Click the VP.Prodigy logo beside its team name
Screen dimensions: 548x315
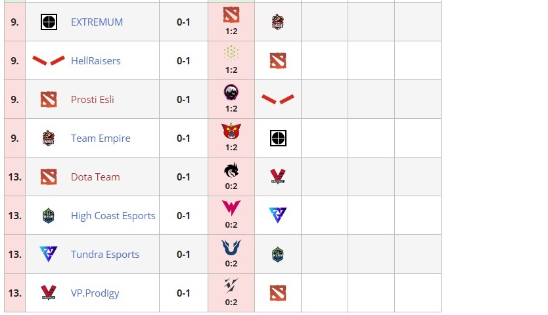(x=49, y=293)
